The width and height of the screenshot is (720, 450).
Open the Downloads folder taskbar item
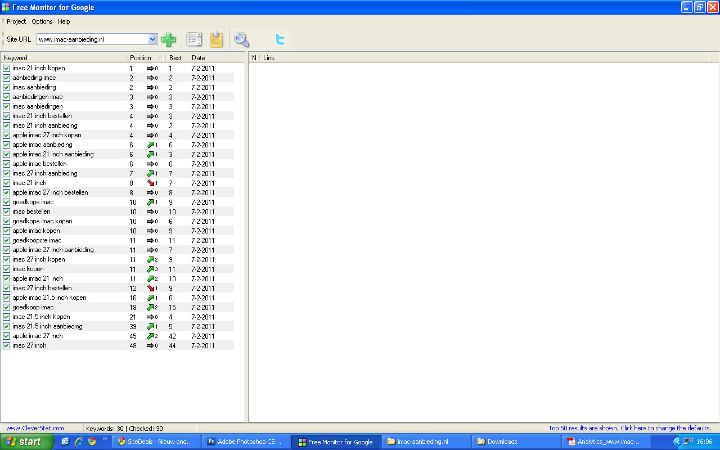tap(516, 442)
